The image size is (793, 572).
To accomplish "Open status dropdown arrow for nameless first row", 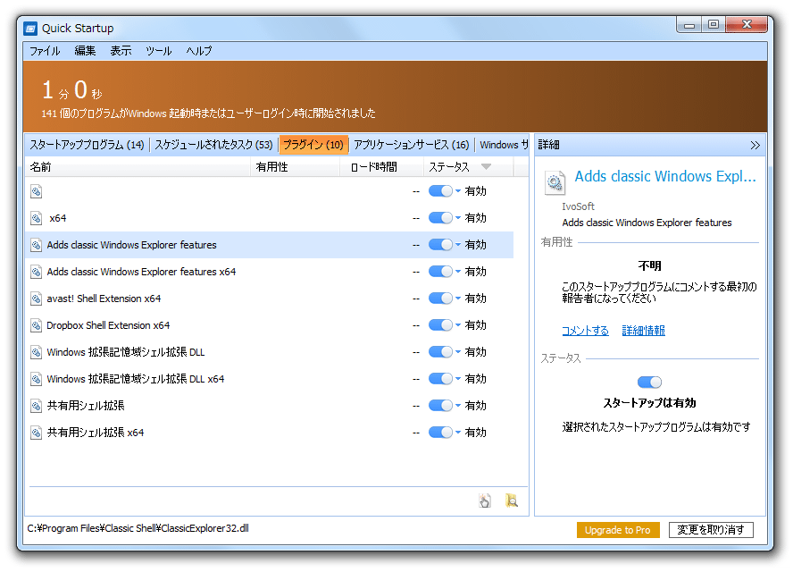I will tap(458, 191).
